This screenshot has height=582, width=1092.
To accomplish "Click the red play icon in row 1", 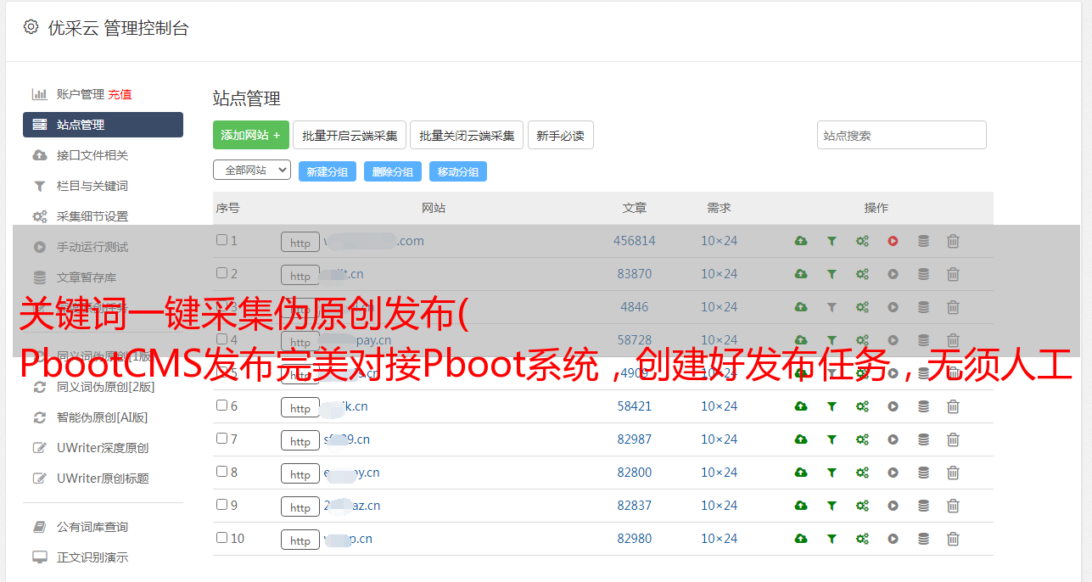I will click(x=893, y=241).
